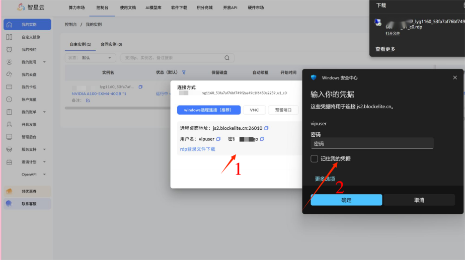Open 我的实例 home icon in sidebar
465x260 pixels.
9,25
